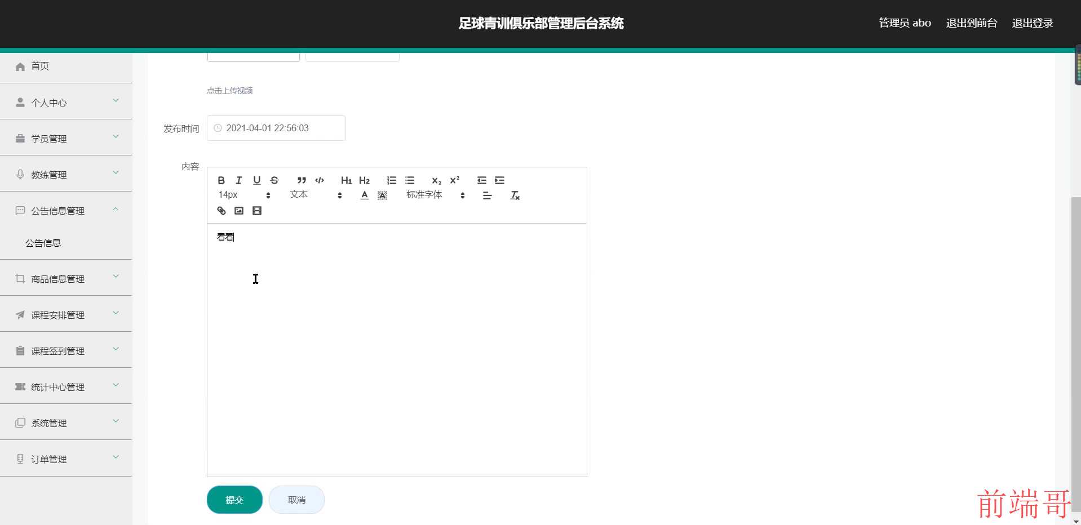Screen dimensions: 1081x525
Task: Click 退出到前台 link
Action: [972, 23]
